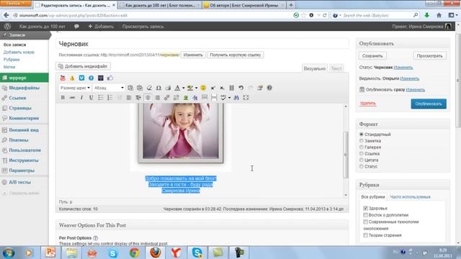Open Все рубрики tab
Viewport: 461px width, 259px height.
(x=373, y=196)
